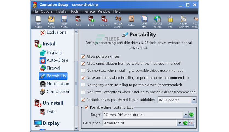229x132 pixels.
Task: Open the Display section heading
Action: (x=47, y=123)
